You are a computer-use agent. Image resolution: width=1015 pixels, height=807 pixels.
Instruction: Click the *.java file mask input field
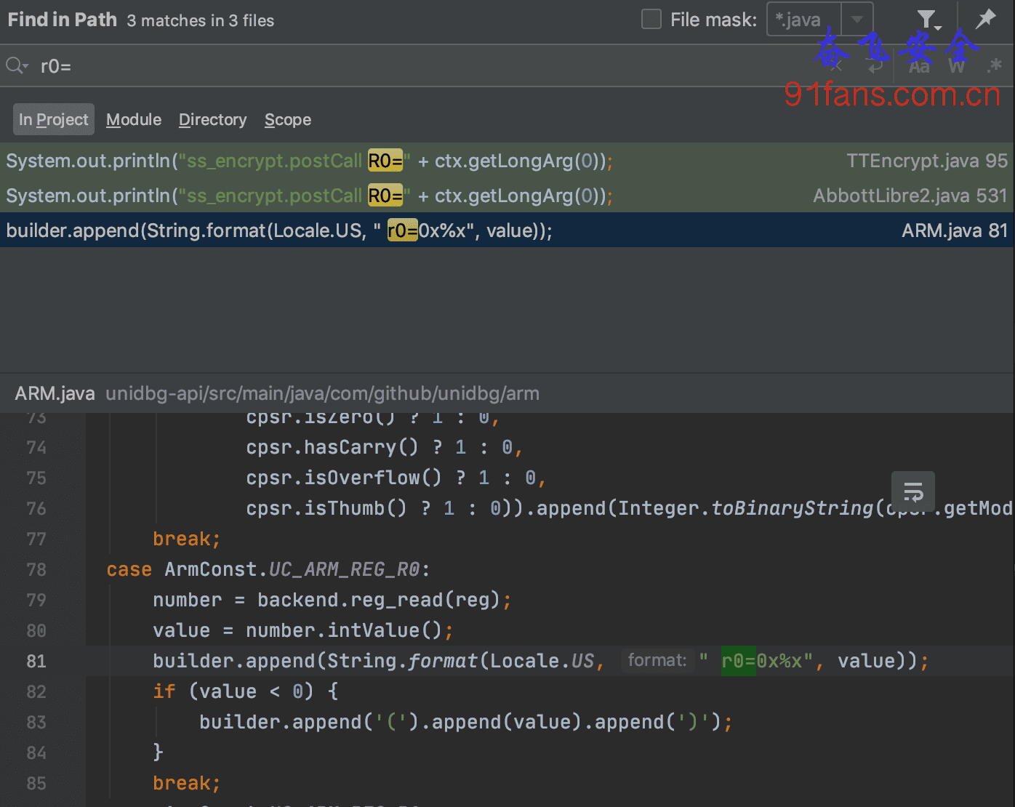tap(803, 20)
